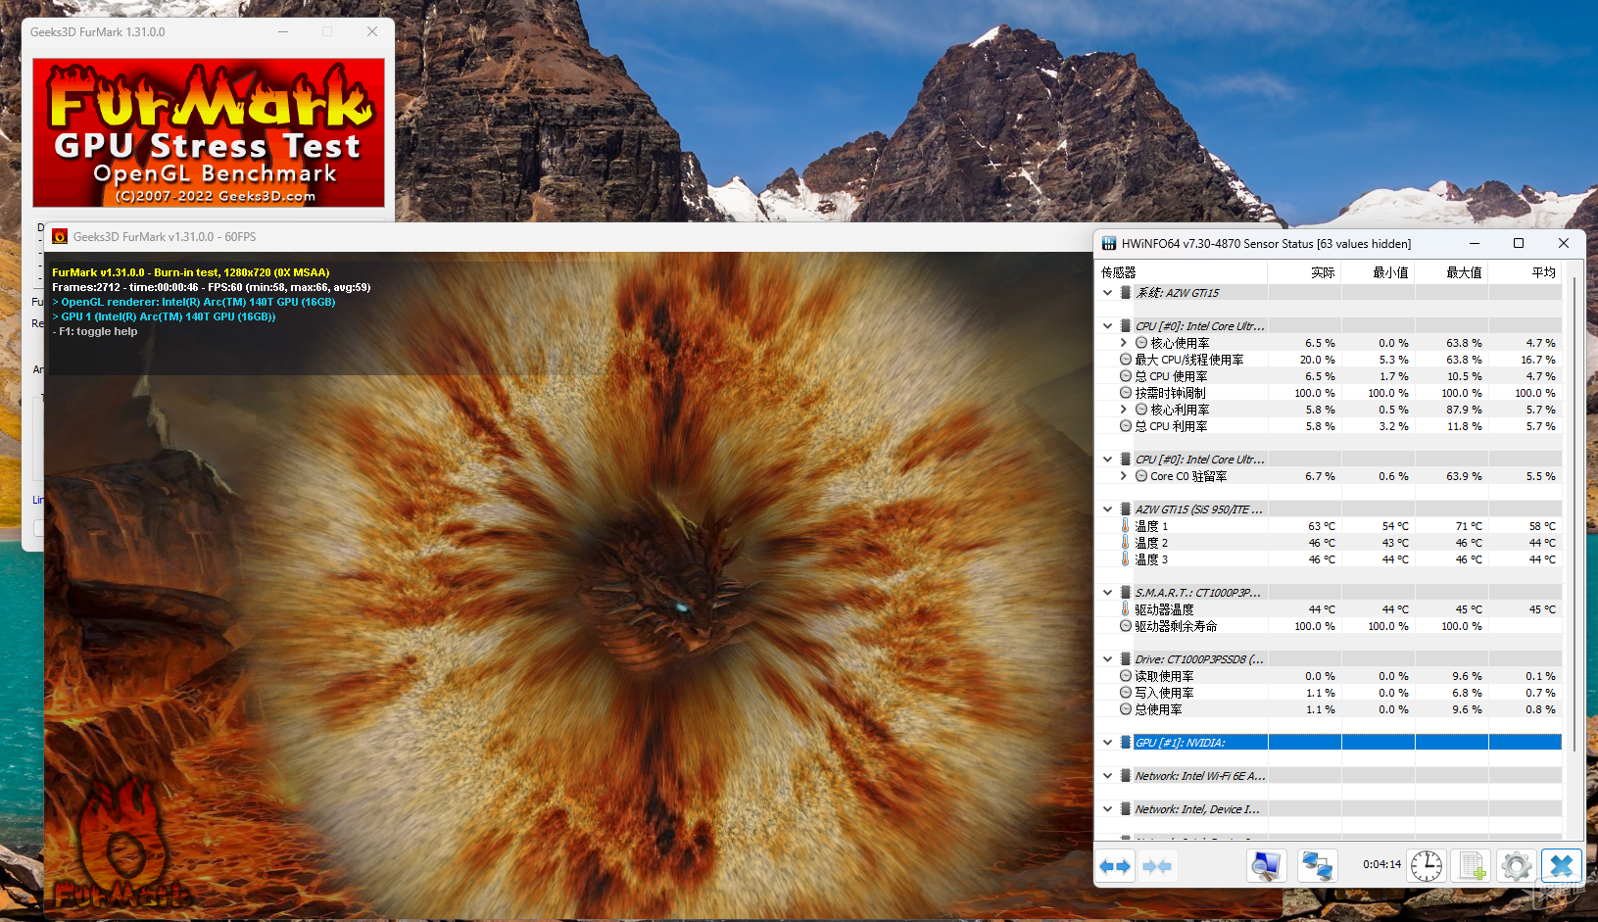Close sensors using the blue X icon
Screen dimensions: 1598x922
[x=1562, y=866]
